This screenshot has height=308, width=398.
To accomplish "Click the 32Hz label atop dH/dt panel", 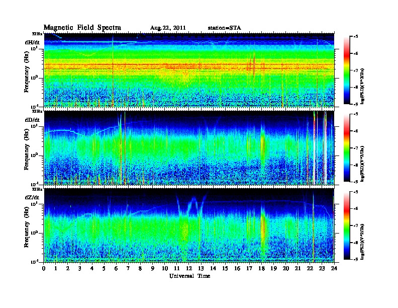I will [x=37, y=33].
